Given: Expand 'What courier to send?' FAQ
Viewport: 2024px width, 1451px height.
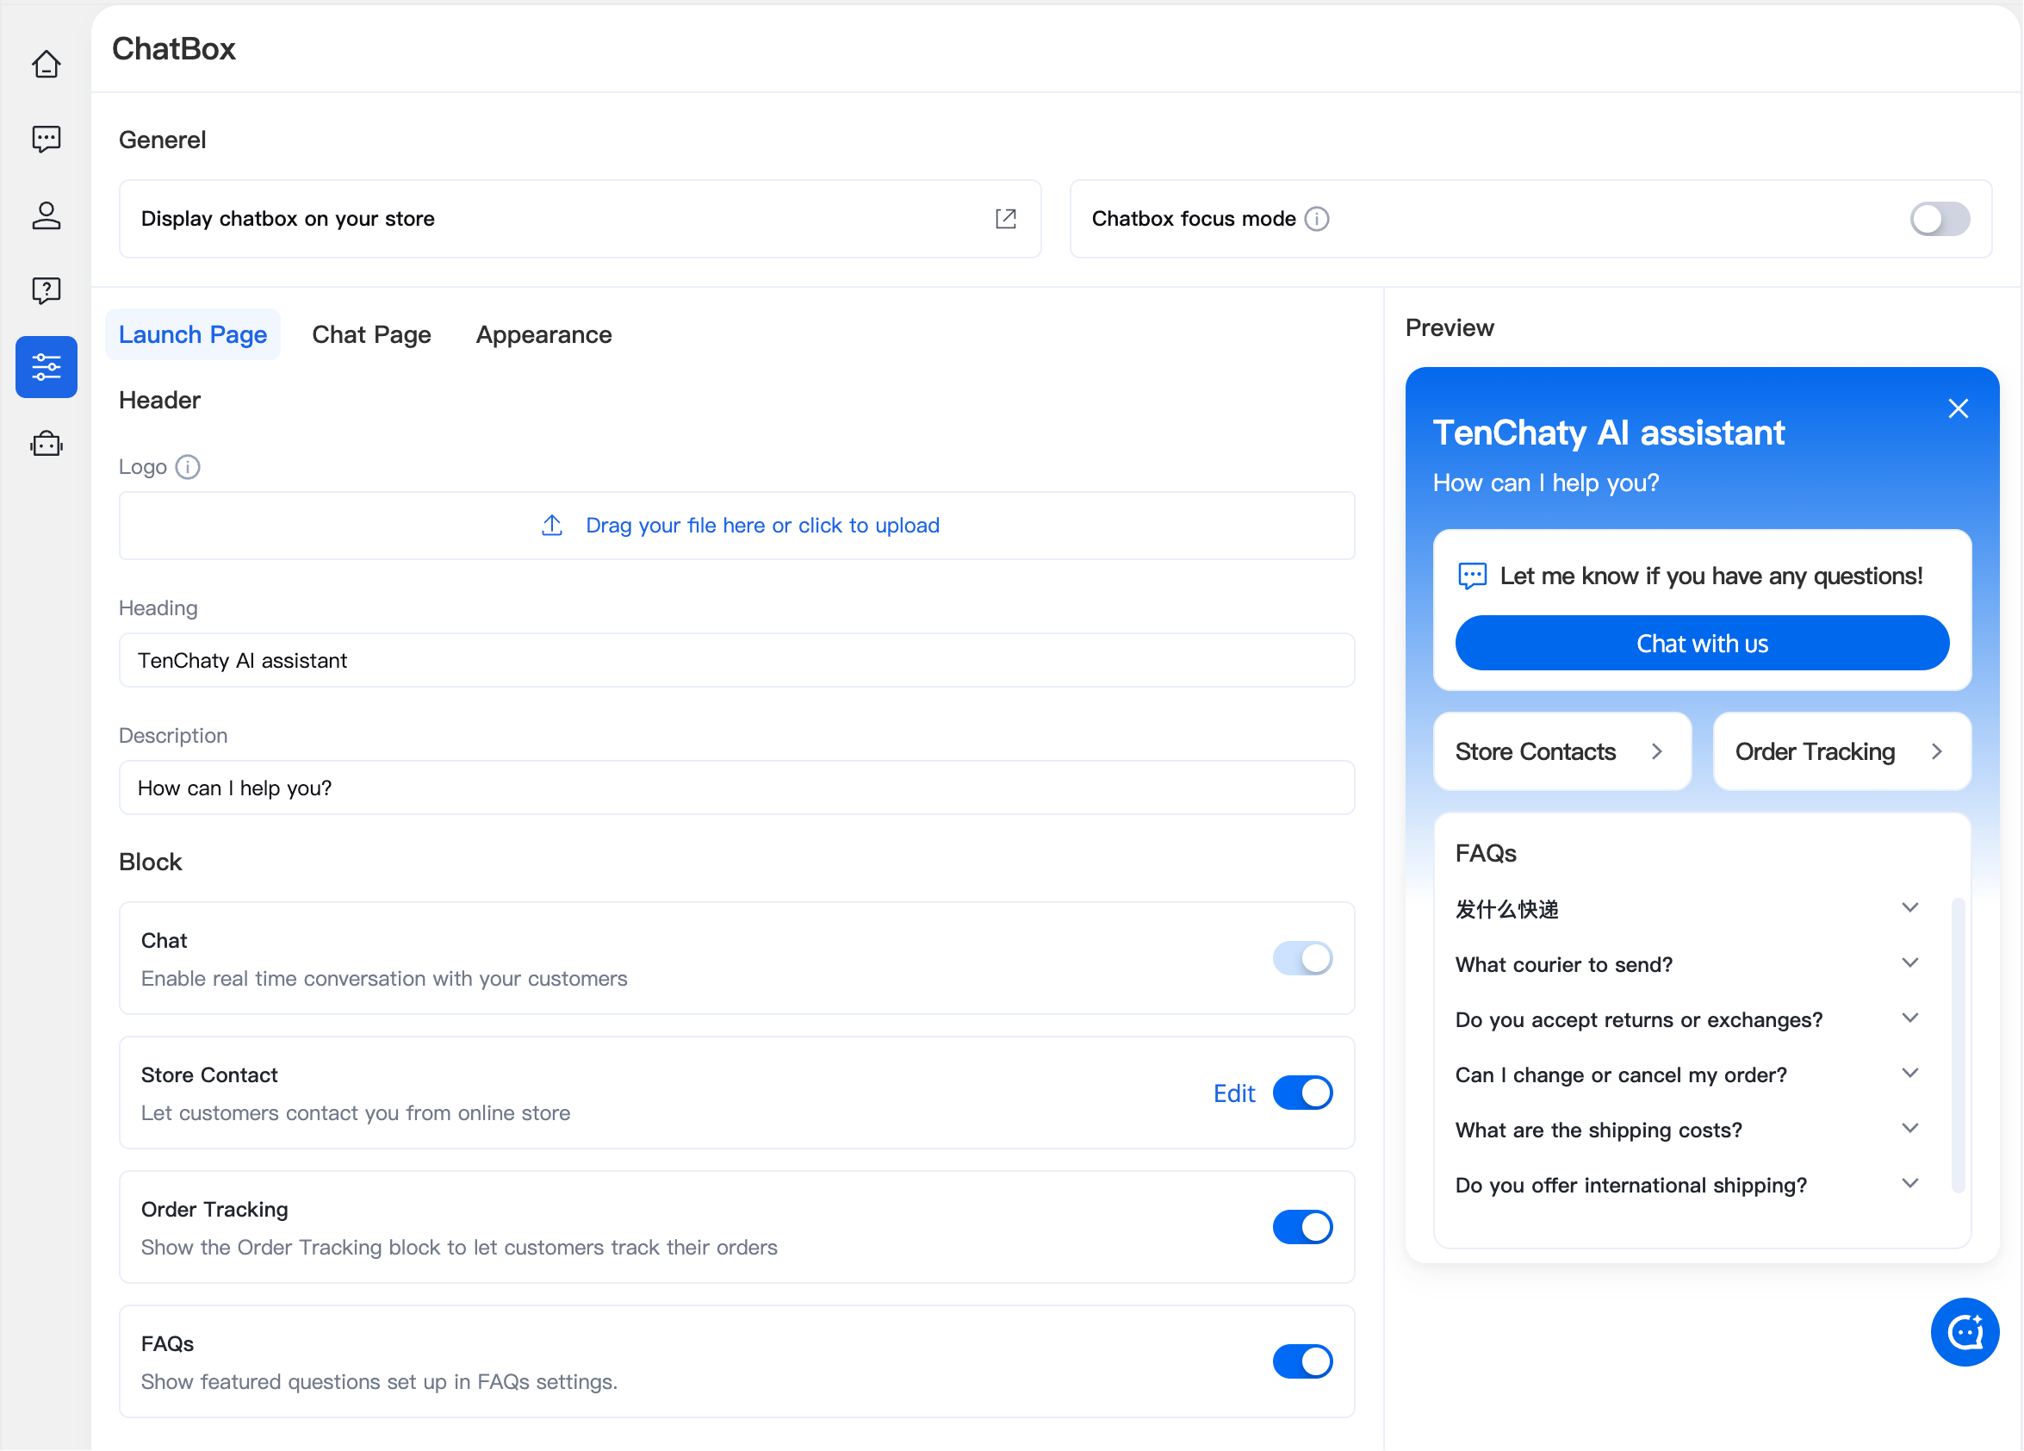Looking at the screenshot, I should (x=1909, y=963).
